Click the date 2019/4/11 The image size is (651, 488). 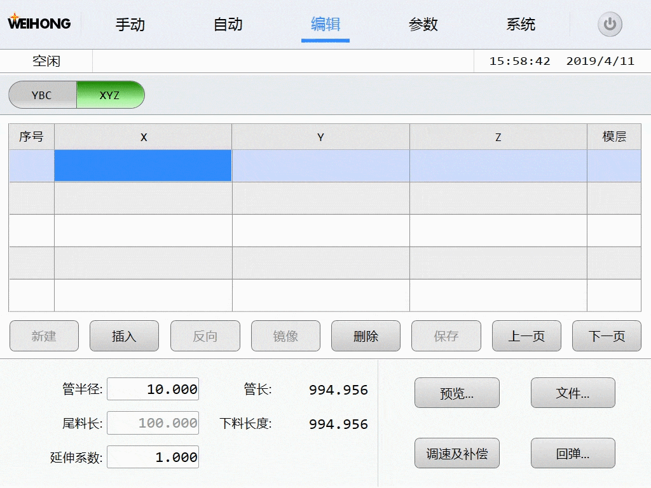coord(600,61)
